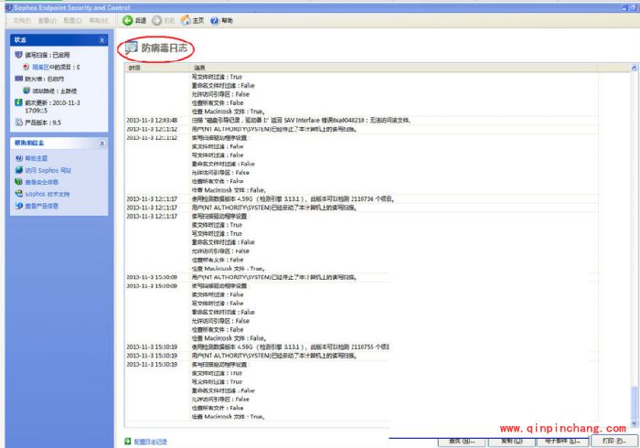Click the text '产品版本: 9.5'
640x448 pixels.
pyautogui.click(x=43, y=123)
